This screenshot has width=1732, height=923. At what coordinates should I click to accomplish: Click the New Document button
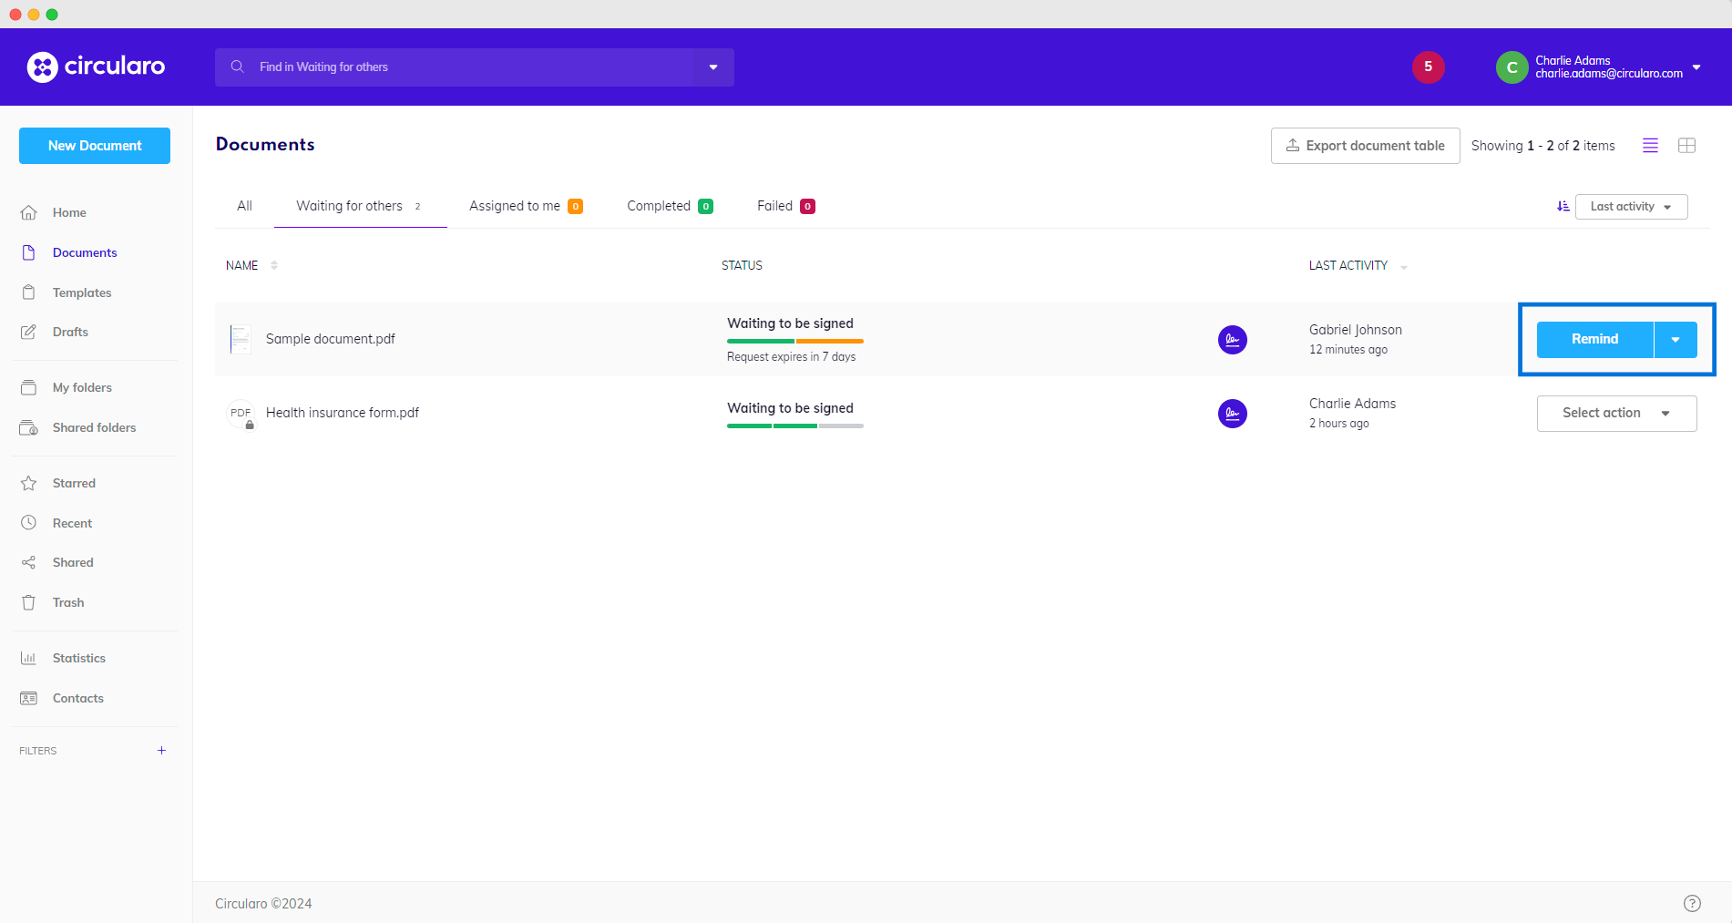95,146
